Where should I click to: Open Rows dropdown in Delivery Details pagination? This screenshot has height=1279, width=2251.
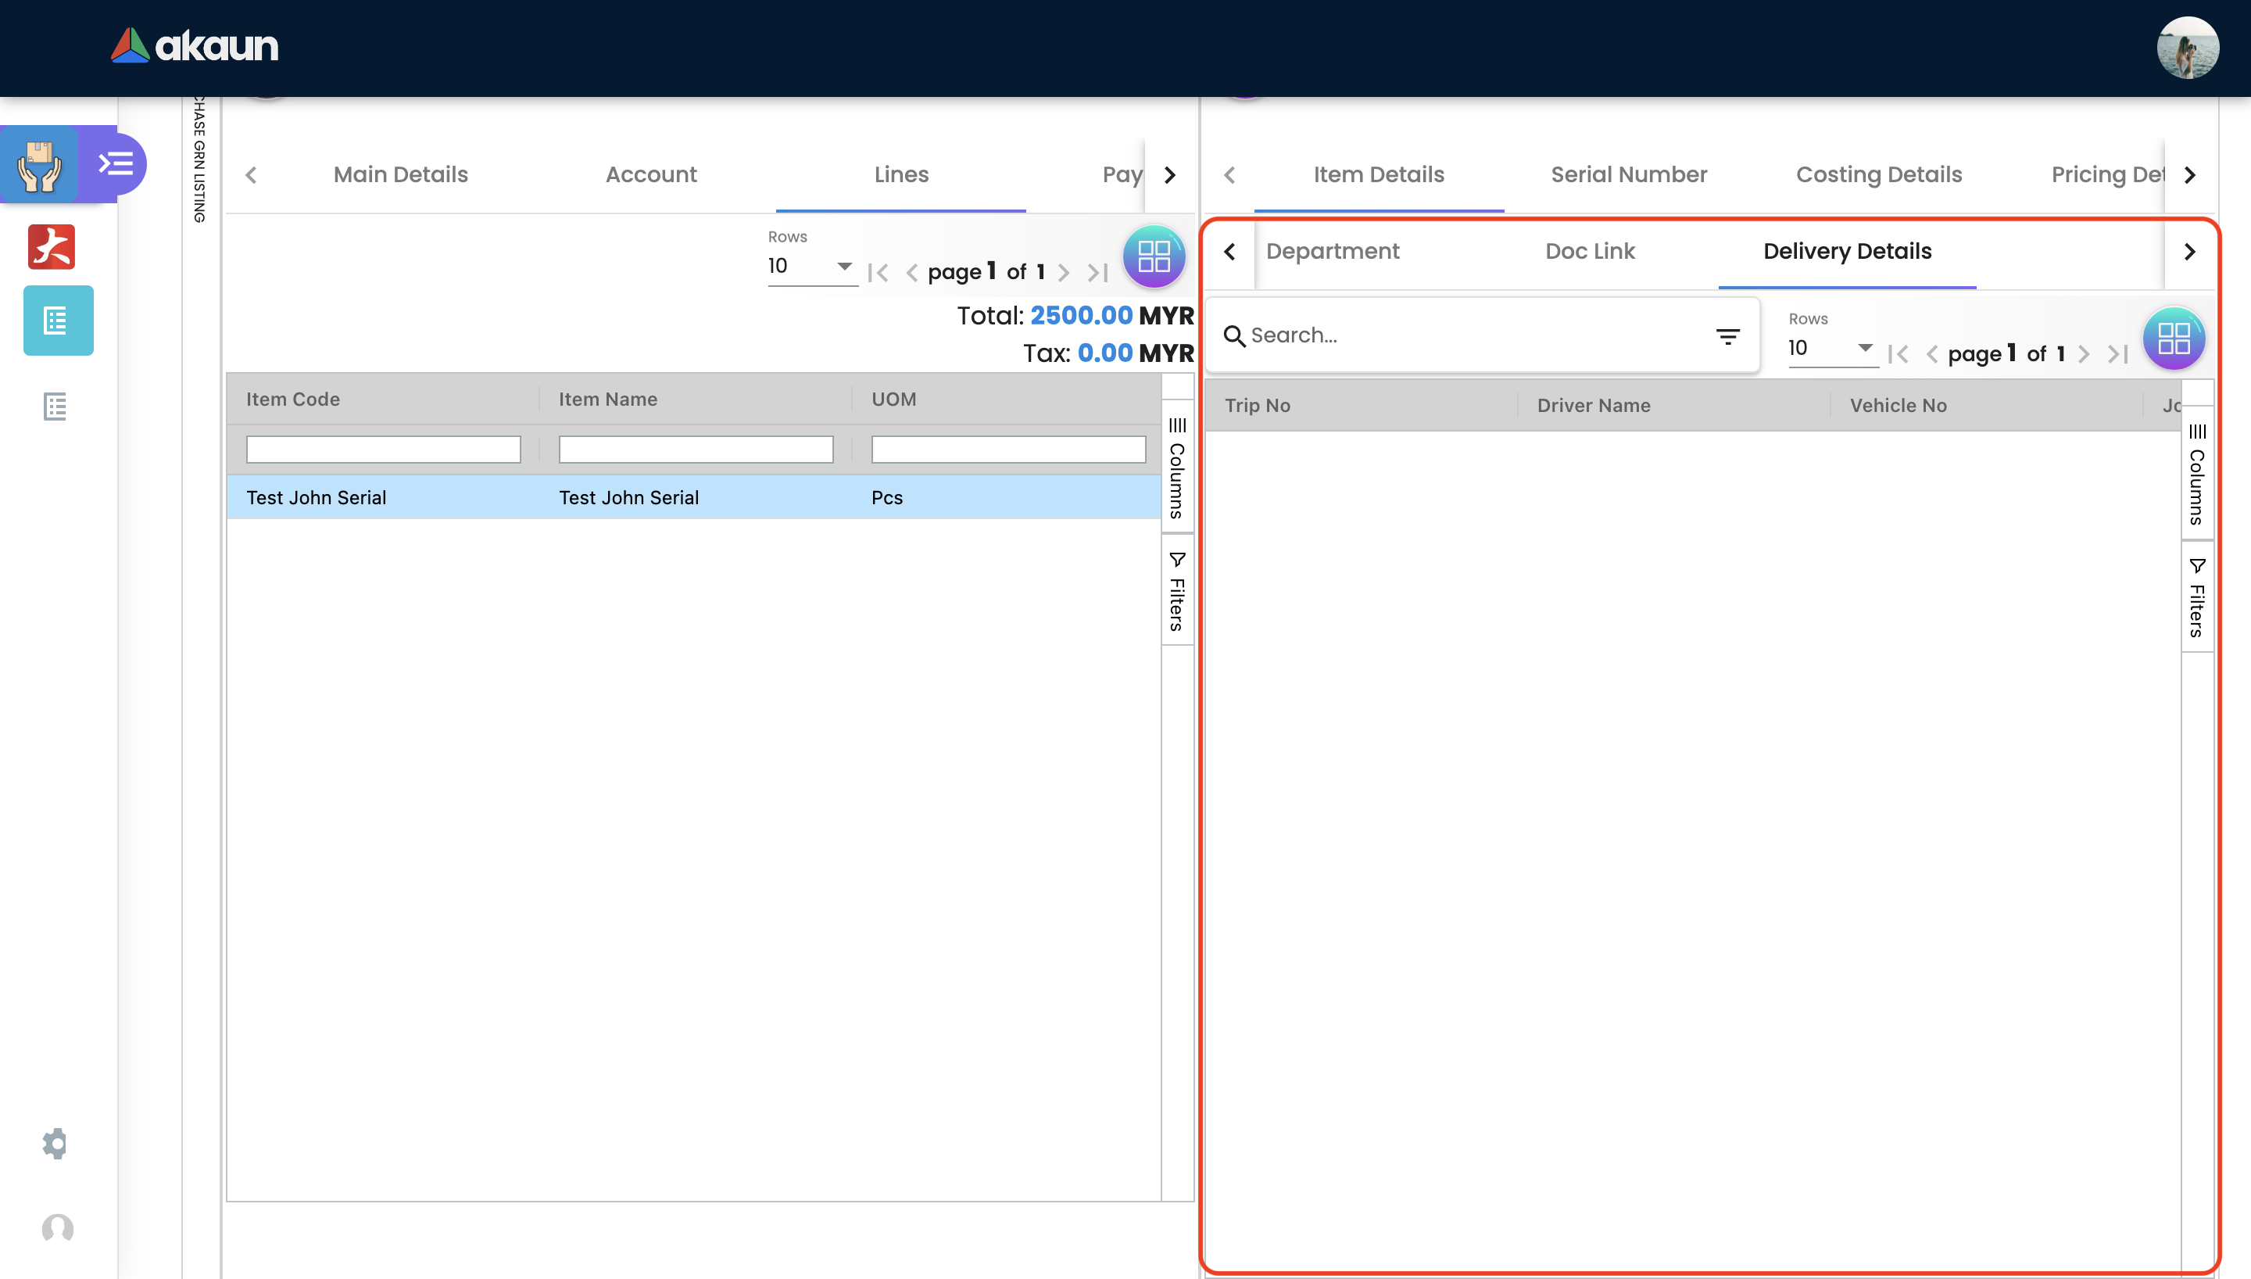[x=1831, y=348]
